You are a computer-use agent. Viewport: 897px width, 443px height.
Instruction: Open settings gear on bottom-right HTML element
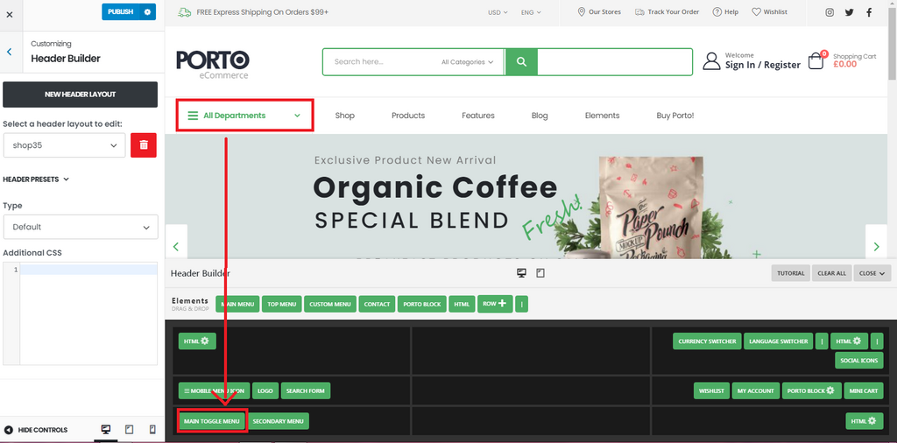(x=872, y=421)
